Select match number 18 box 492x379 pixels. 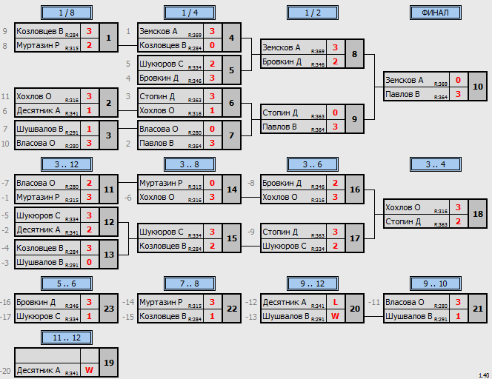coord(478,214)
